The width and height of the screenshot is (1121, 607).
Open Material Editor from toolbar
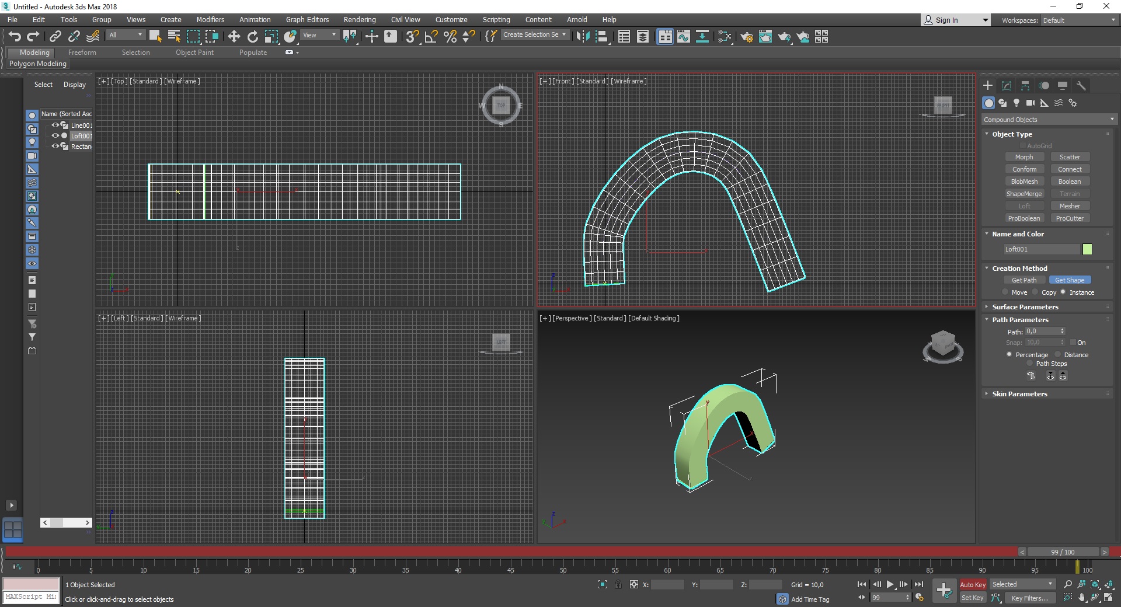coord(725,37)
